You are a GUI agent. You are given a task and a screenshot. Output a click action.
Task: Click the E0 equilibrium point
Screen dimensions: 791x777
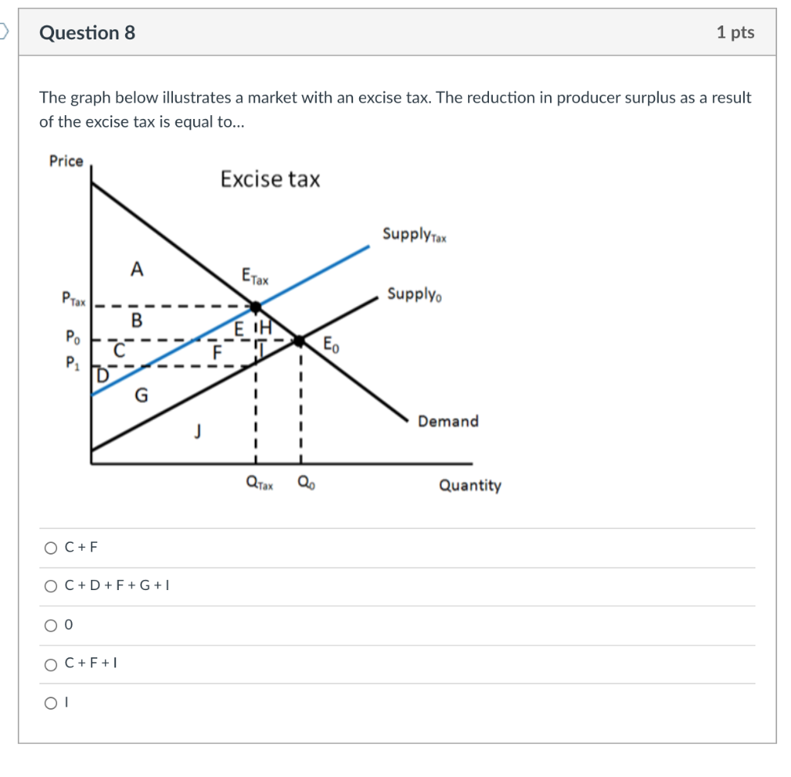(300, 338)
